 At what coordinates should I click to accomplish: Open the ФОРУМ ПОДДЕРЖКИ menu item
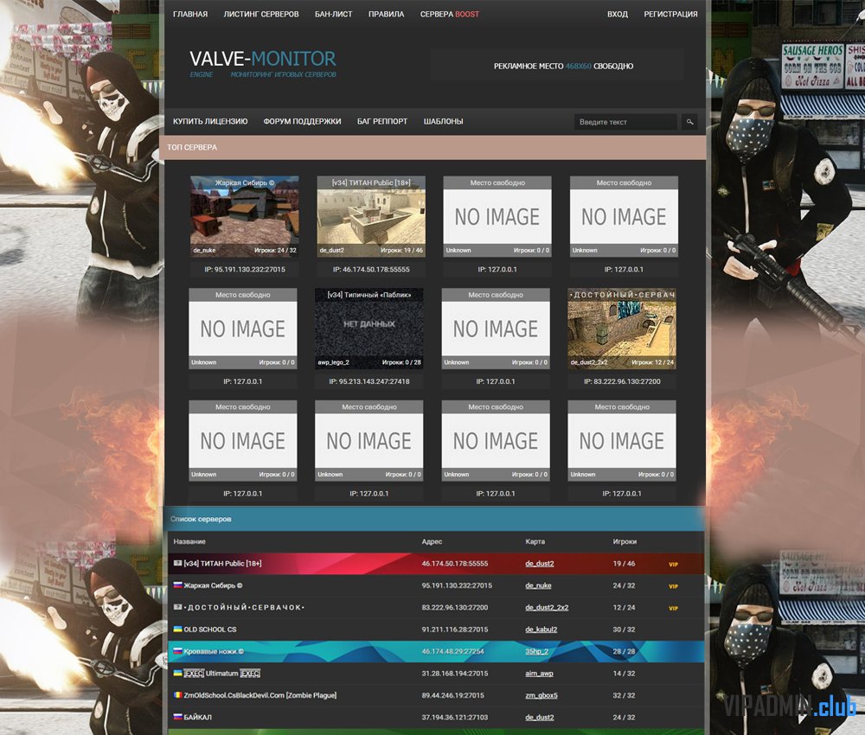[302, 121]
